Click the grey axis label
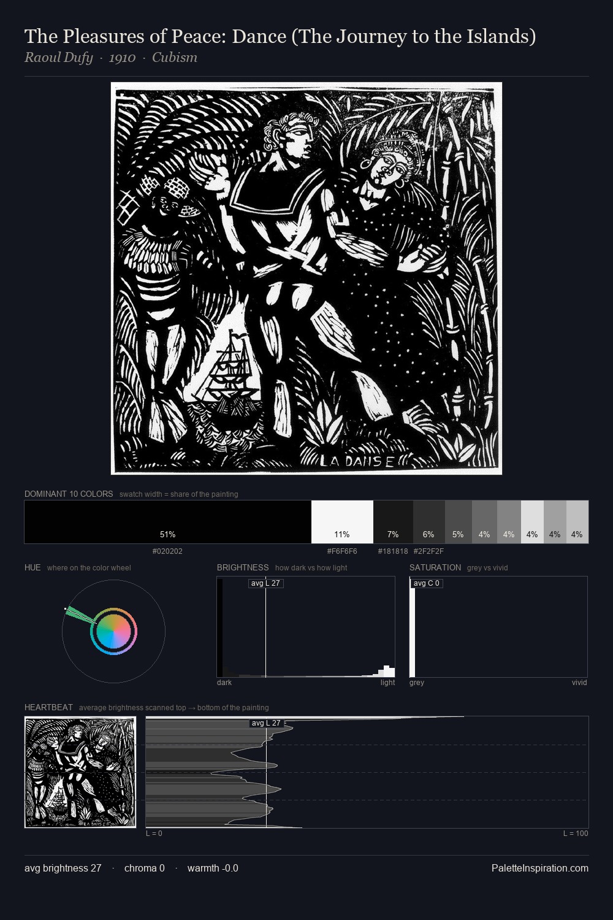 [x=417, y=683]
